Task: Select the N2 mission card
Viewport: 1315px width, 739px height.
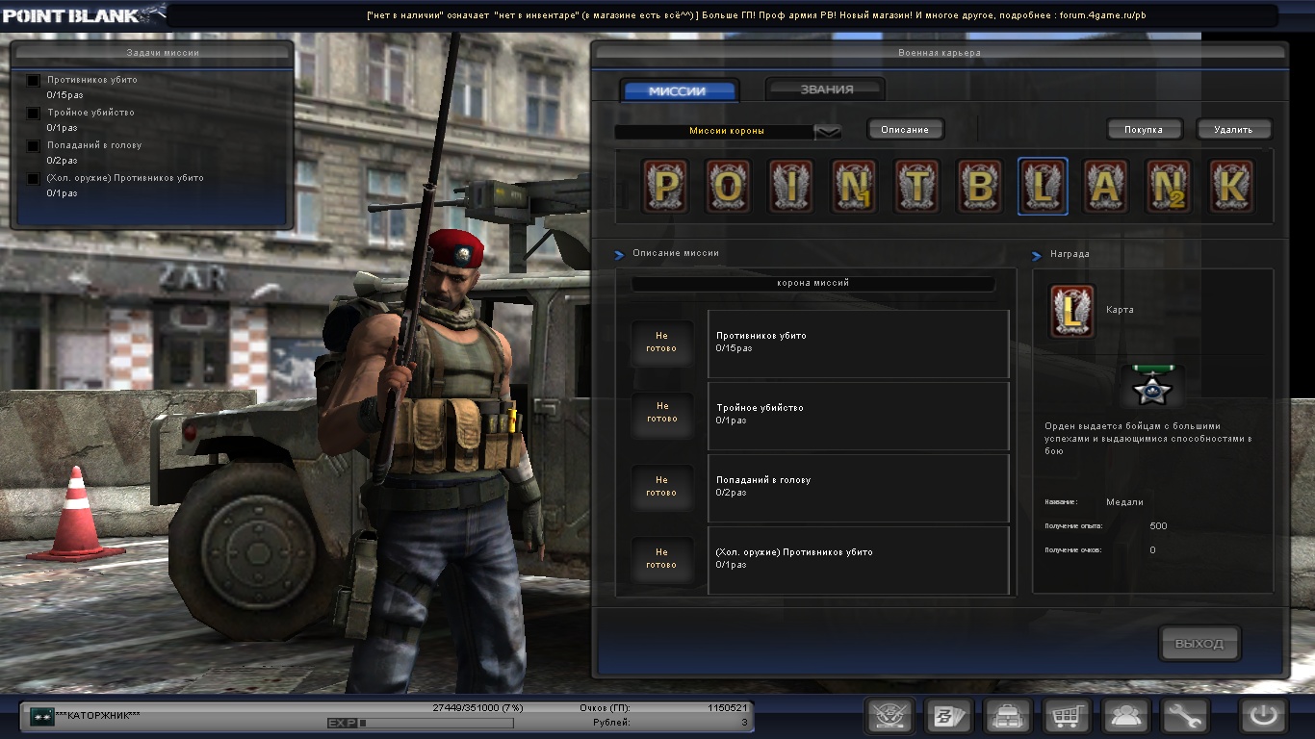Action: (x=1169, y=186)
